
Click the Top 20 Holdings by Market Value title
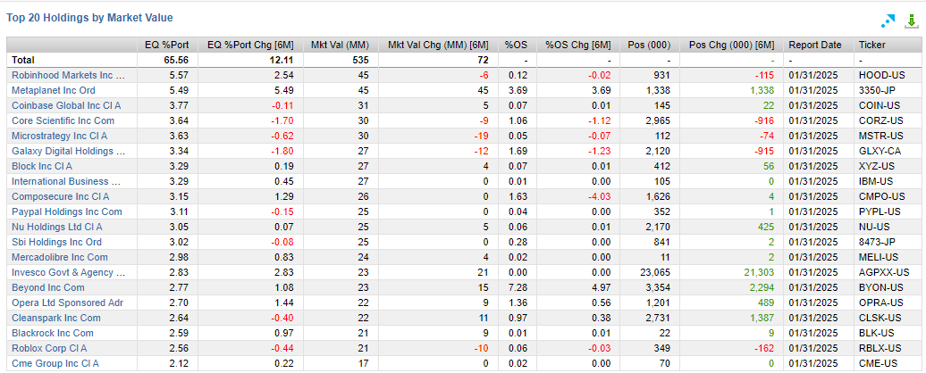coord(89,18)
